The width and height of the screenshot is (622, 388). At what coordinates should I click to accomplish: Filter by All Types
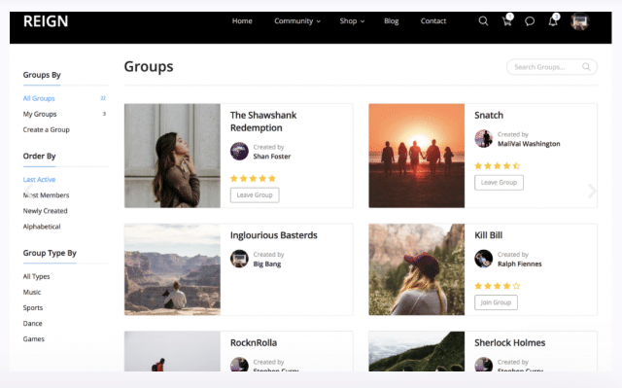37,276
